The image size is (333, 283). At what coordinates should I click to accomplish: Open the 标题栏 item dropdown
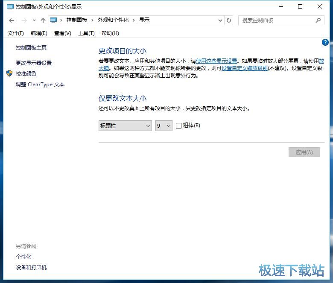[x=125, y=125]
